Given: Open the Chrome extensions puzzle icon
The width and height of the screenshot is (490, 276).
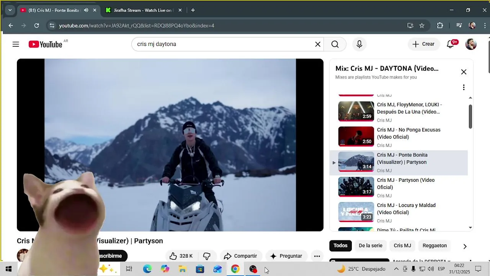Looking at the screenshot, I should coord(440,26).
